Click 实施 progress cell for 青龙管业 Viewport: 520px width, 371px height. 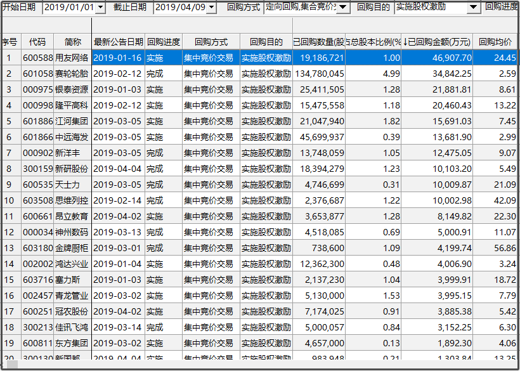164,296
